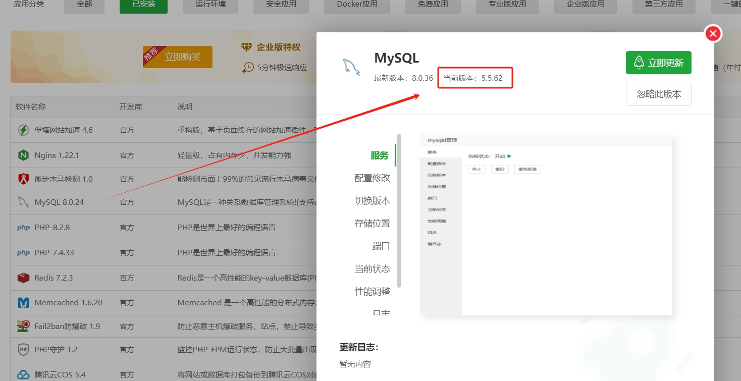Click the Memcached 1.6.20 name

[x=68, y=303]
